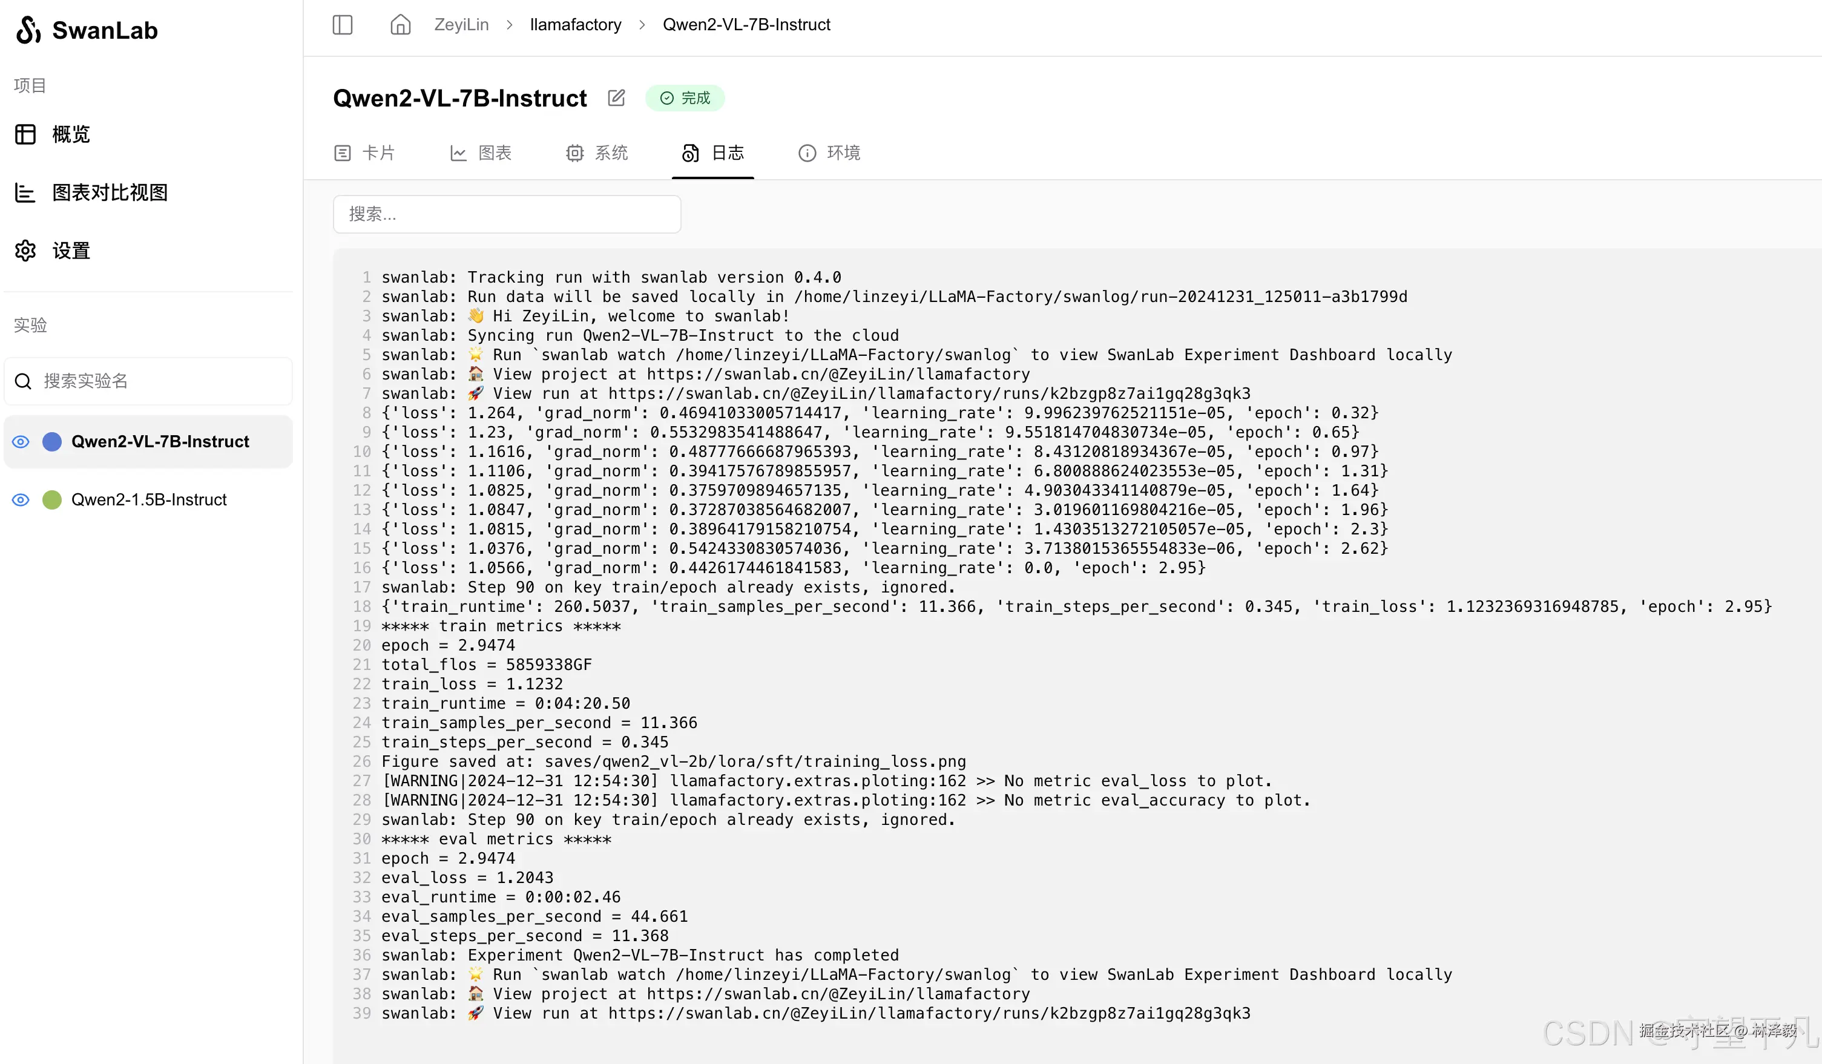Click blue color dot of Qwen2-VL-7B-Instruct
The image size is (1822, 1064).
click(52, 442)
